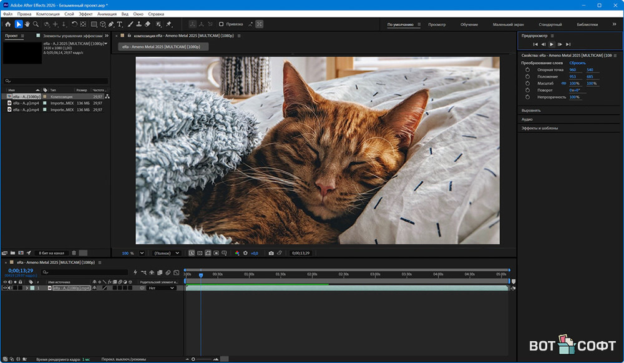
Task: Delete selected project item with trash icon
Action: point(74,253)
